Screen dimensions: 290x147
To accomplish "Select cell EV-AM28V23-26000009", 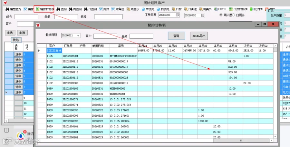I will pyautogui.click(x=123, y=56).
